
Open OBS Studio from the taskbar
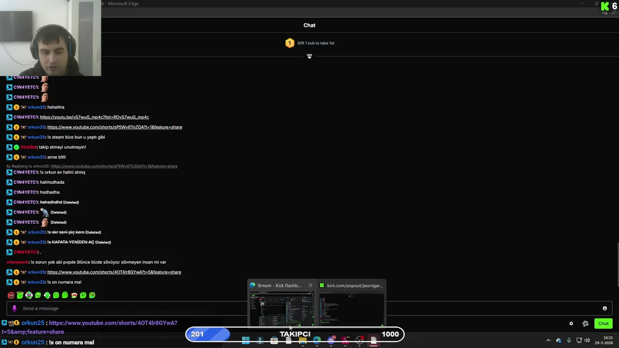359,341
